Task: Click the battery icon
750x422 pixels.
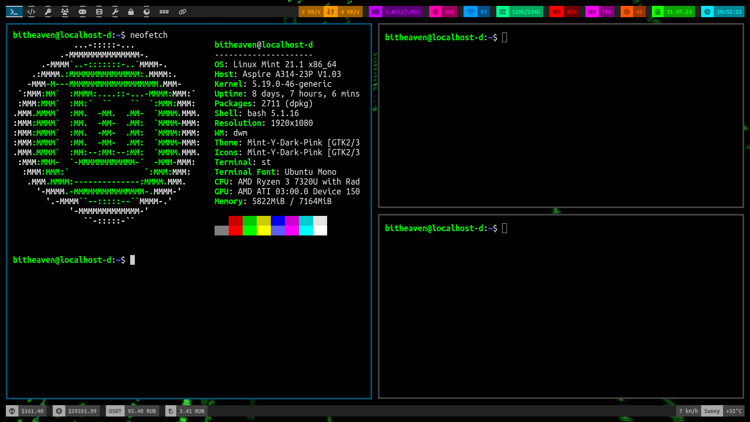Action: (x=592, y=12)
